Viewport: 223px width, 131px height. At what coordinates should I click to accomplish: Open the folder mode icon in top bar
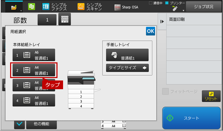[14, 7]
